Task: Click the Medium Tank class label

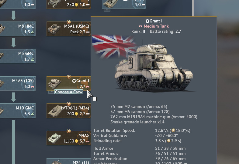Action: pyautogui.click(x=156, y=26)
